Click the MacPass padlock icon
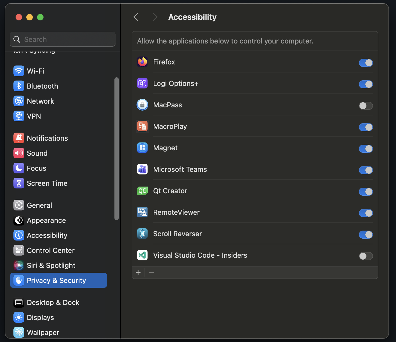This screenshot has height=342, width=396. [142, 105]
